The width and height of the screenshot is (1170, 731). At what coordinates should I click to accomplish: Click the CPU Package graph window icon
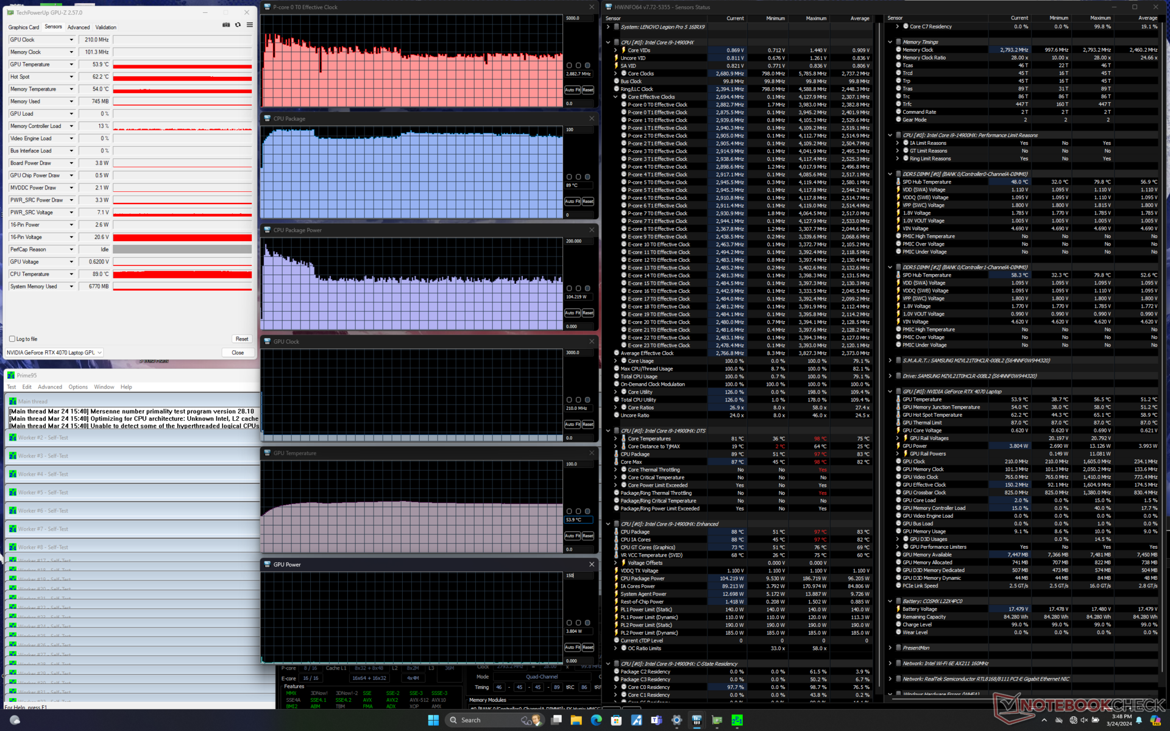[x=267, y=119]
